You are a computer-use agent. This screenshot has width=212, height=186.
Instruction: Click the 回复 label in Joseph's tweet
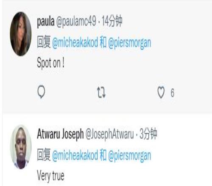tap(44, 155)
